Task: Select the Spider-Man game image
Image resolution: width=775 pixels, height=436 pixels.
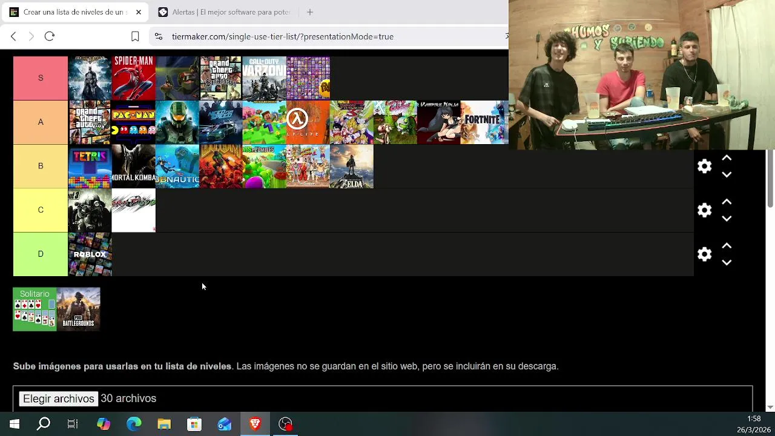Action: 134,78
